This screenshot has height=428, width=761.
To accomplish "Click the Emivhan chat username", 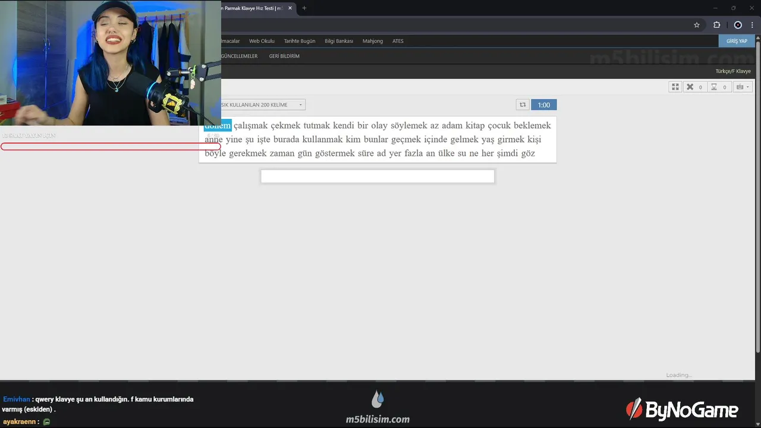I will pos(16,399).
